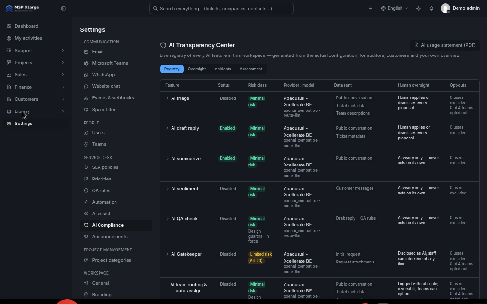This screenshot has height=304, width=487.
Task: Download AI usage statement (PDF)
Action: click(445, 45)
